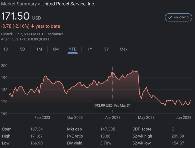195x148 pixels.
Task: Show the 5Y time range
Action: click(106, 49)
